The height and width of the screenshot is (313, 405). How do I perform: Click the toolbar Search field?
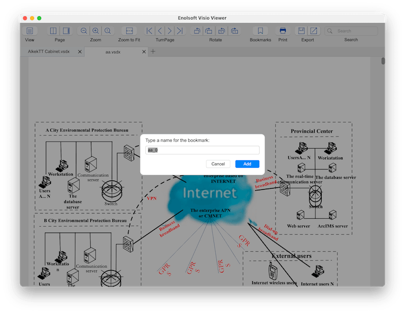[x=352, y=31]
